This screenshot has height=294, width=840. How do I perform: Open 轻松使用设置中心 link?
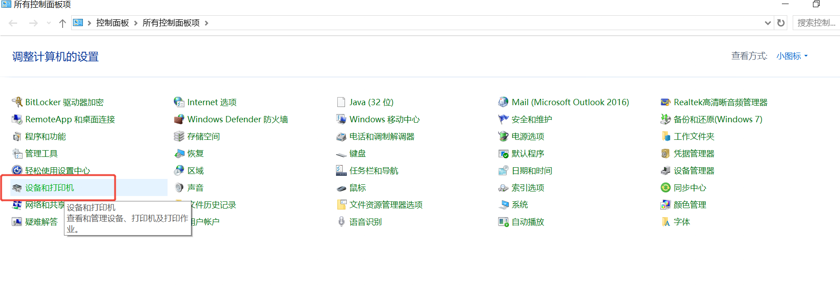pos(58,170)
